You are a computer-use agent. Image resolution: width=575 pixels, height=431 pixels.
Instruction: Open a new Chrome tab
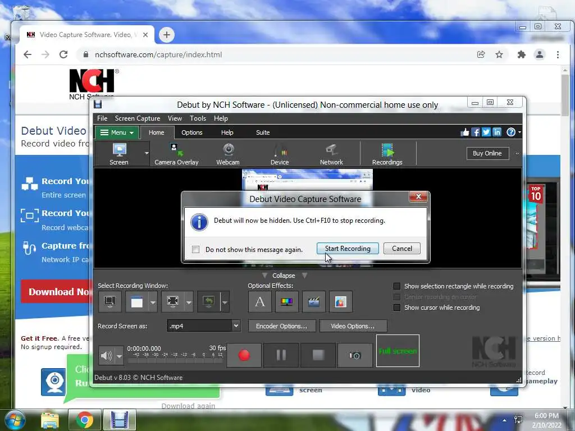point(166,35)
